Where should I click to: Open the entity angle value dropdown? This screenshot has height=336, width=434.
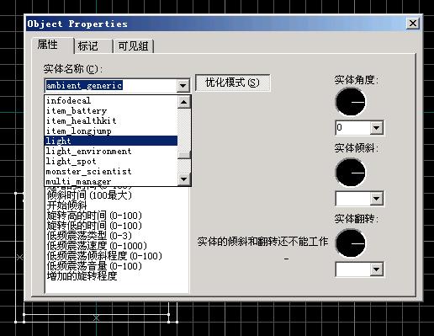click(377, 128)
